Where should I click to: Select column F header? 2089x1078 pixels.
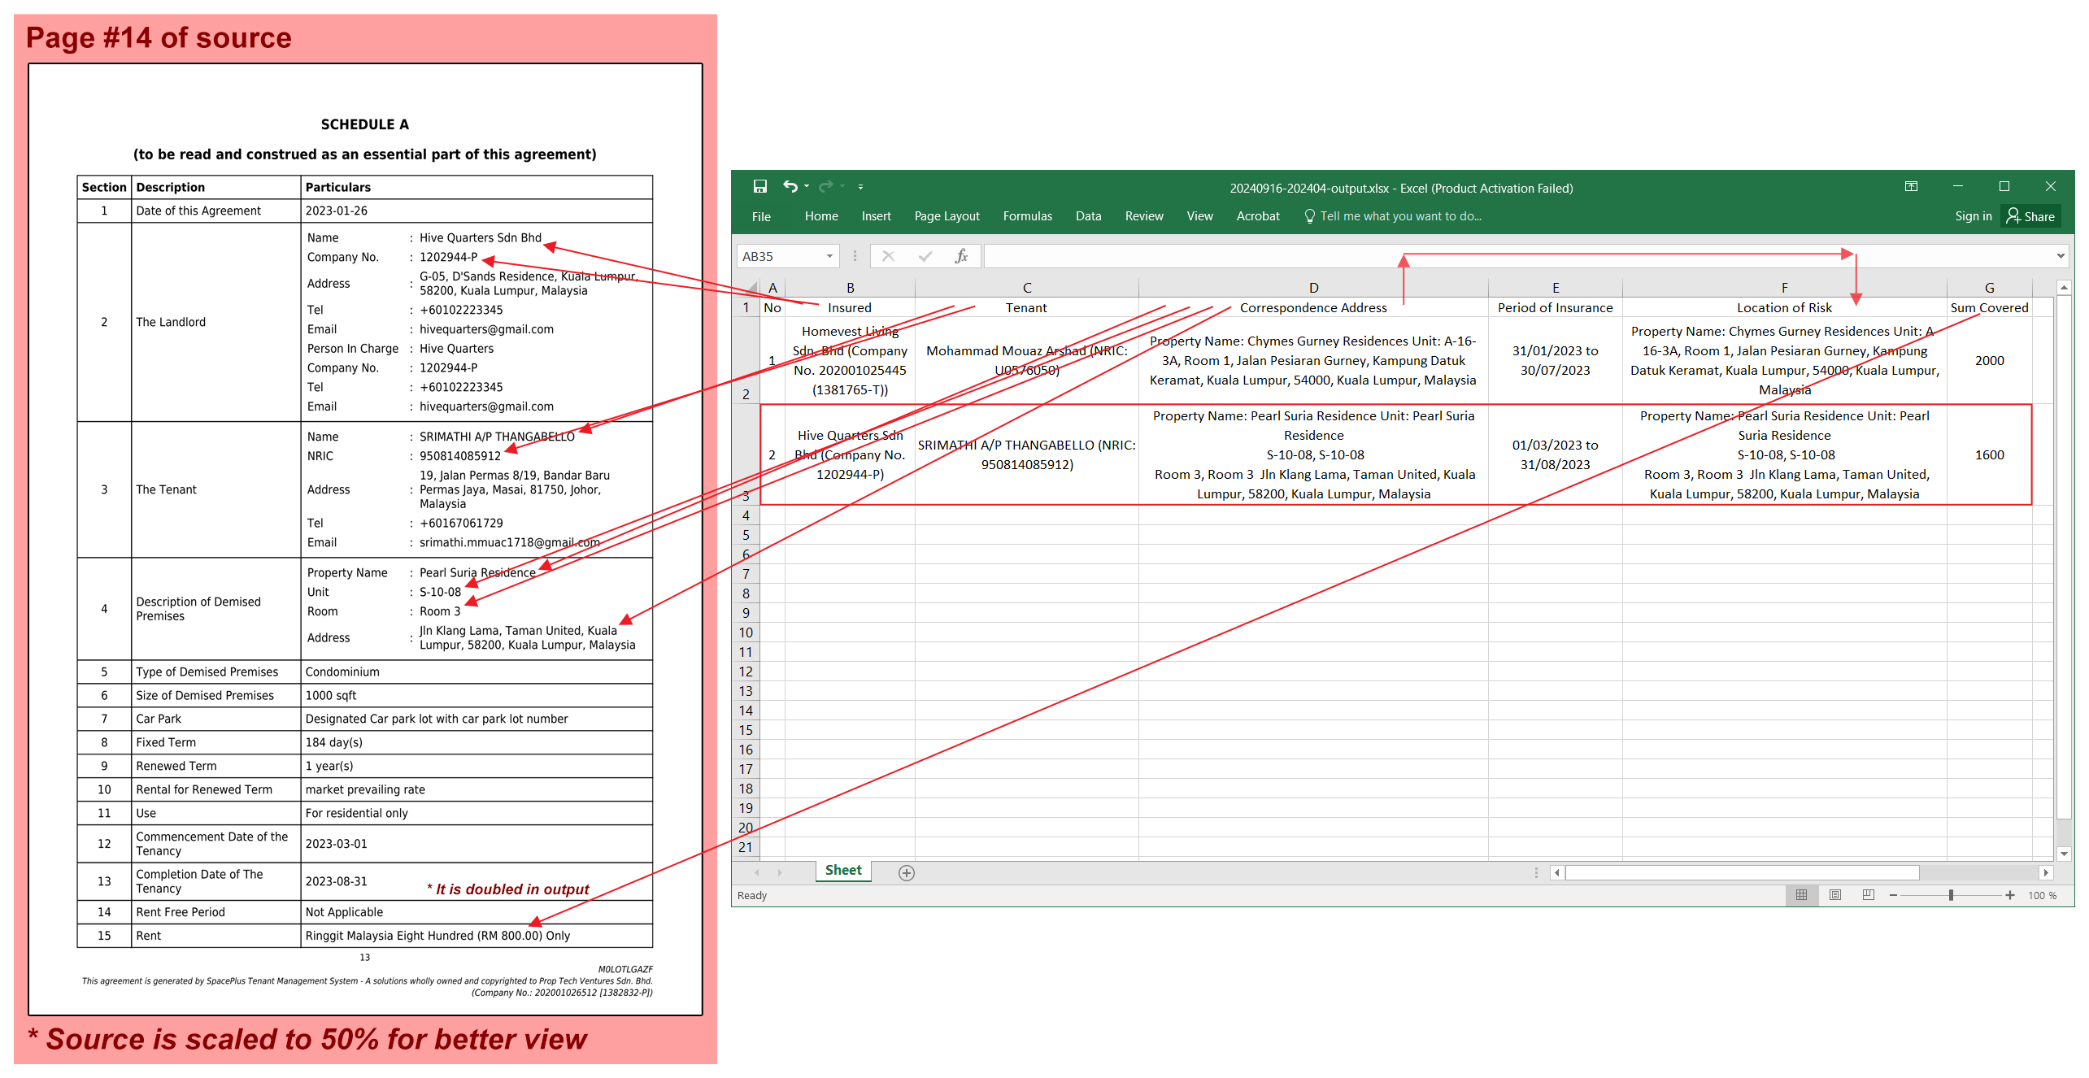click(1784, 288)
